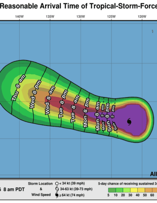The width and height of the screenshot is (157, 203).
Task: Click the 125W longitude label
Action: 111,17
